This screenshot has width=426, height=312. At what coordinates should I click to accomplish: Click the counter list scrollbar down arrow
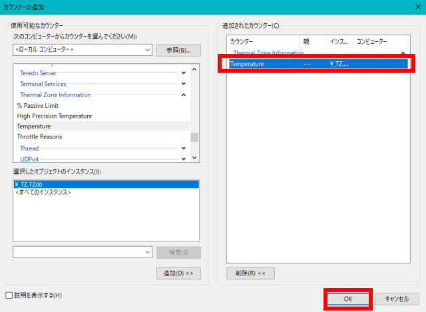194,158
